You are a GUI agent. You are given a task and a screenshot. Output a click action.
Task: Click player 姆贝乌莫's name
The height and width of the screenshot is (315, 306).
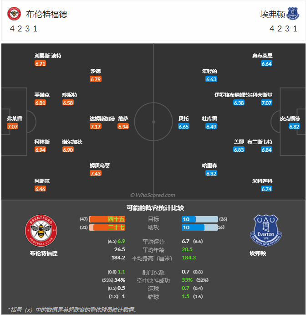pyautogui.click(x=100, y=166)
